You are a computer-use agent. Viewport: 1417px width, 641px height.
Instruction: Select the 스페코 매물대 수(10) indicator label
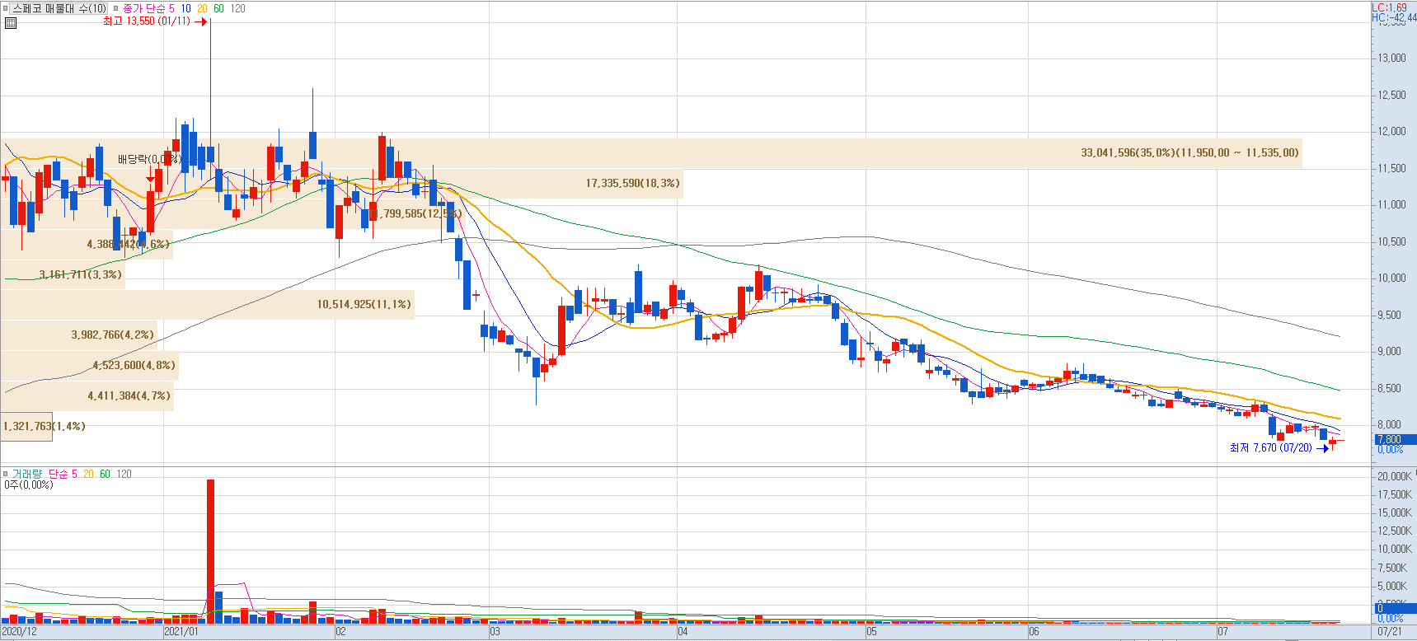pyautogui.click(x=59, y=8)
